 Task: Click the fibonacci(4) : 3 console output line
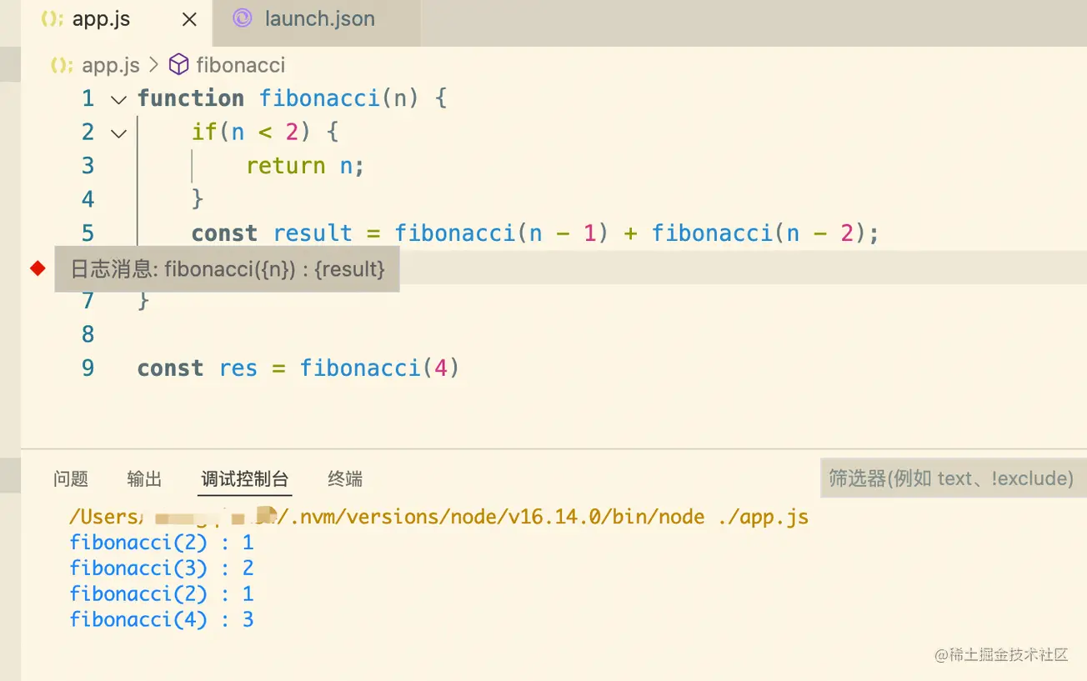coord(162,619)
